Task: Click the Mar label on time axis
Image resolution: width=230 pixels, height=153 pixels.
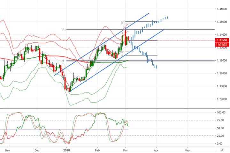Action: (126, 150)
